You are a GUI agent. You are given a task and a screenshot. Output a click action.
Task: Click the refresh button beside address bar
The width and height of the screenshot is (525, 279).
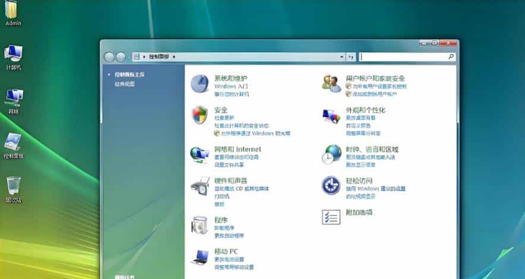pos(350,57)
